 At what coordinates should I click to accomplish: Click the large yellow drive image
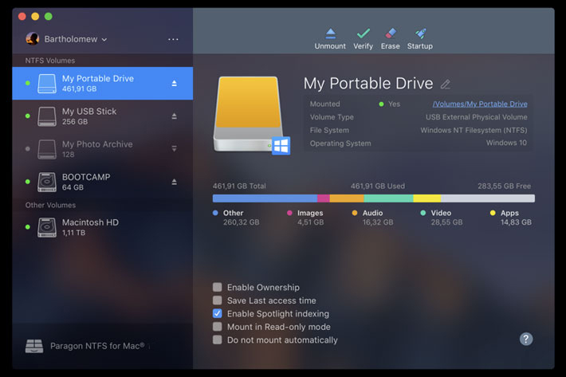click(249, 114)
